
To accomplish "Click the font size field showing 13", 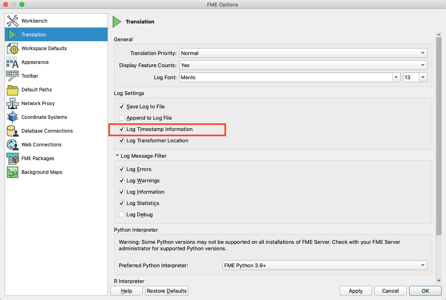I will click(x=411, y=77).
